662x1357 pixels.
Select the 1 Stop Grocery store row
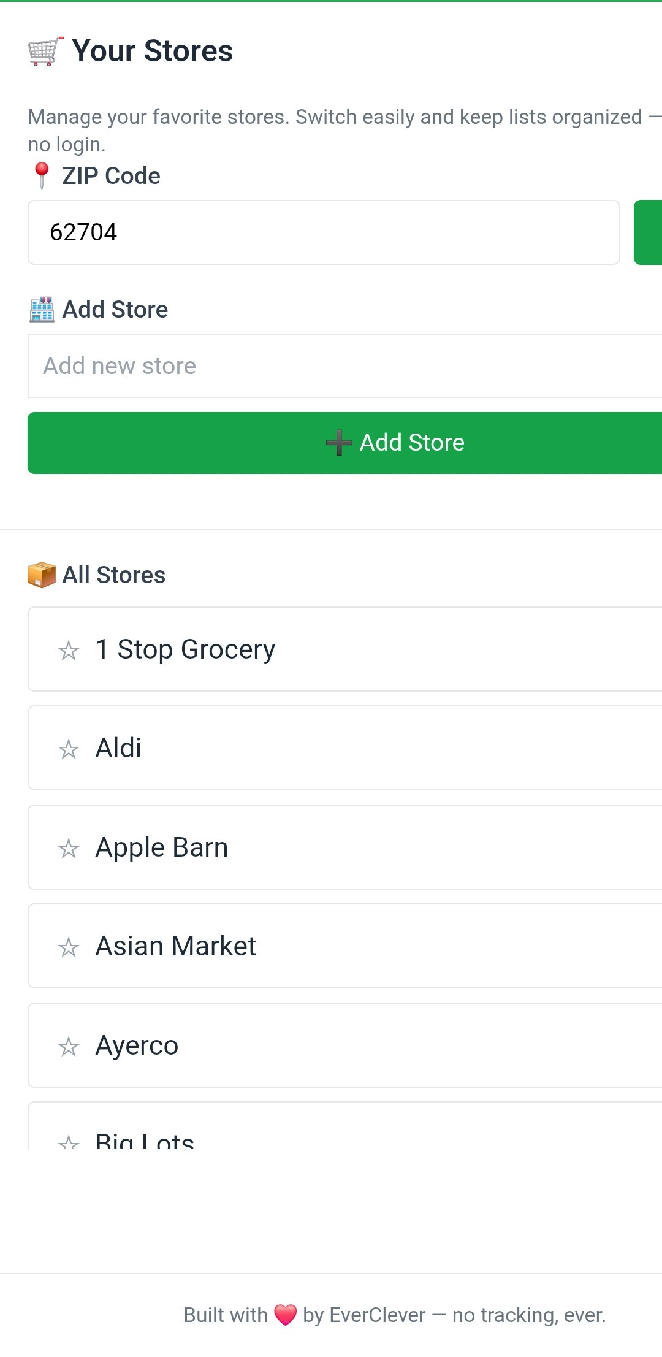point(344,649)
